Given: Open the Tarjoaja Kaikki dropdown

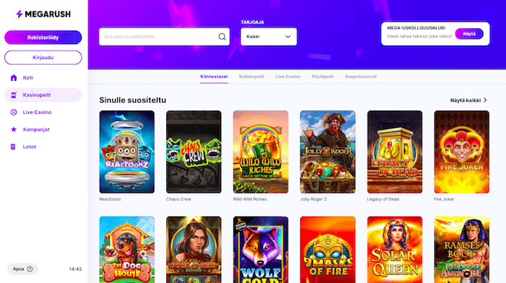Looking at the screenshot, I should coord(269,36).
